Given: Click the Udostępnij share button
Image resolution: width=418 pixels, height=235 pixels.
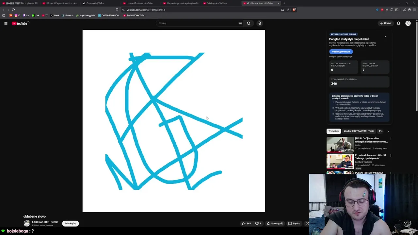Looking at the screenshot, I should pyautogui.click(x=274, y=224).
